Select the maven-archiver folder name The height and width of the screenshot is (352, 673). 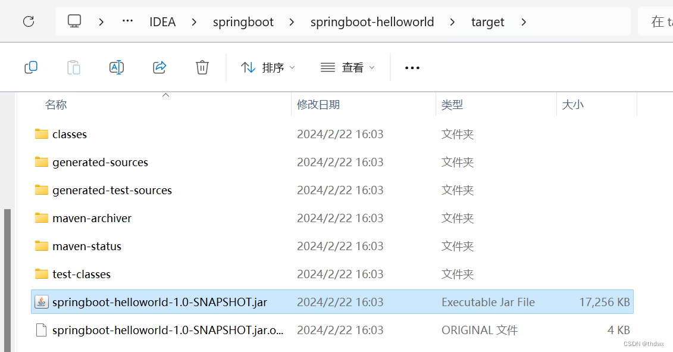coord(92,219)
